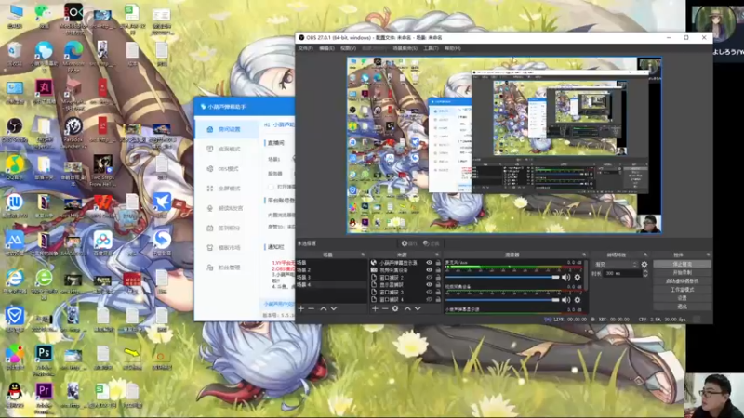Open Premiere Pro desktop shortcut
744x418 pixels.
point(44,395)
